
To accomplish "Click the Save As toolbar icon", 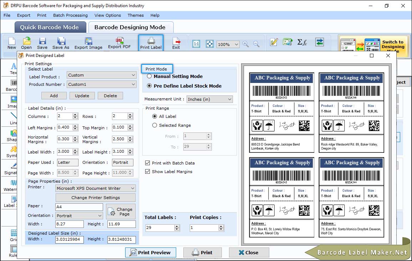I will (x=61, y=43).
